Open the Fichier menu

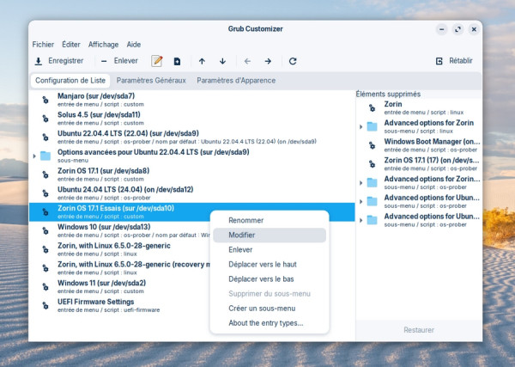point(43,44)
